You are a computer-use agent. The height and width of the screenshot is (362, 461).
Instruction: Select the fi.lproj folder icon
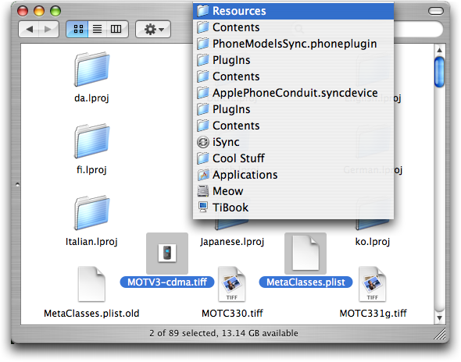pos(91,141)
